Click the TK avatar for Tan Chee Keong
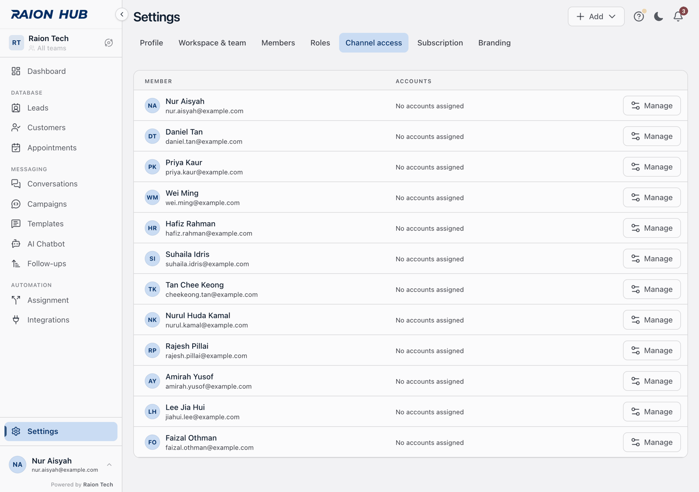 point(152,290)
